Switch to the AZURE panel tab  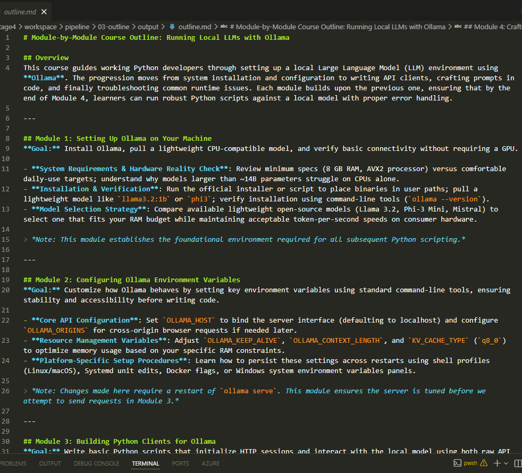coord(211,463)
